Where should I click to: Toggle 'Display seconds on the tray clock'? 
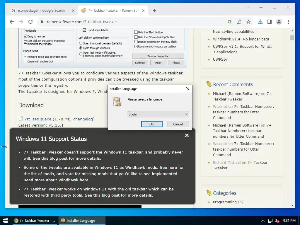click(x=136, y=42)
